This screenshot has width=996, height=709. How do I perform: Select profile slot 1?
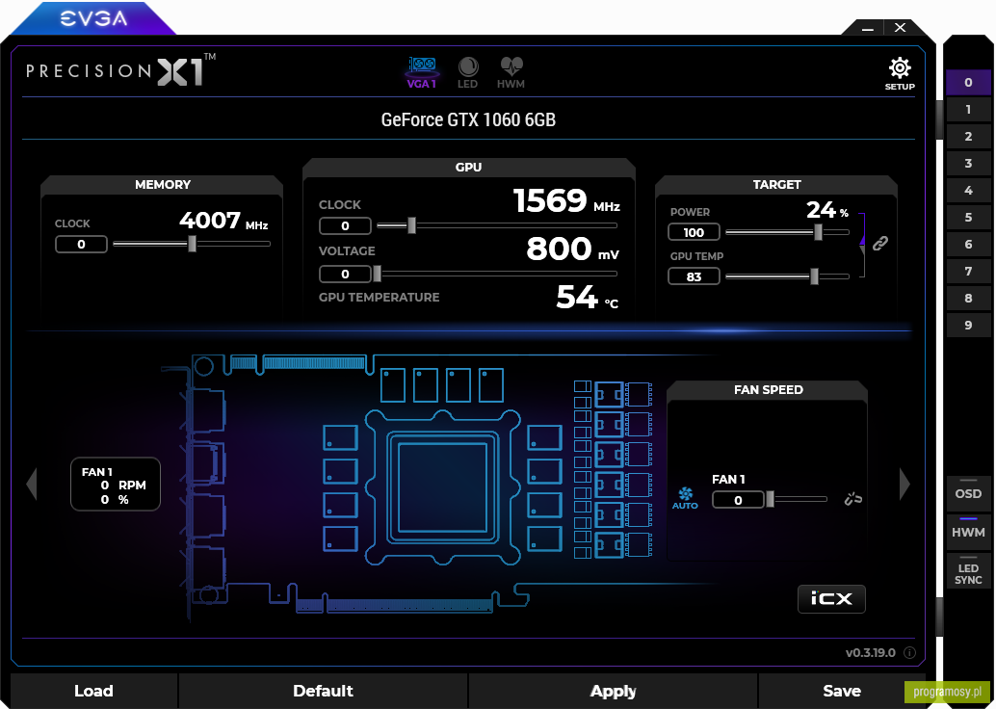coord(968,109)
